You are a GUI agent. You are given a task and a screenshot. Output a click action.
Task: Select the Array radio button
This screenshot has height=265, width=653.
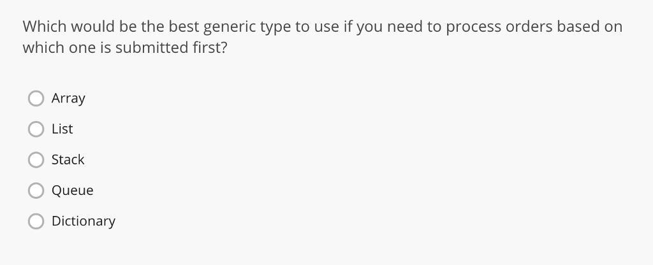tap(36, 99)
